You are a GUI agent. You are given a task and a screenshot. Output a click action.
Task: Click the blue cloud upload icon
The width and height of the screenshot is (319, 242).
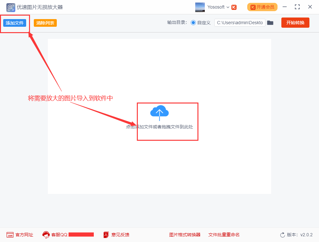point(159,112)
